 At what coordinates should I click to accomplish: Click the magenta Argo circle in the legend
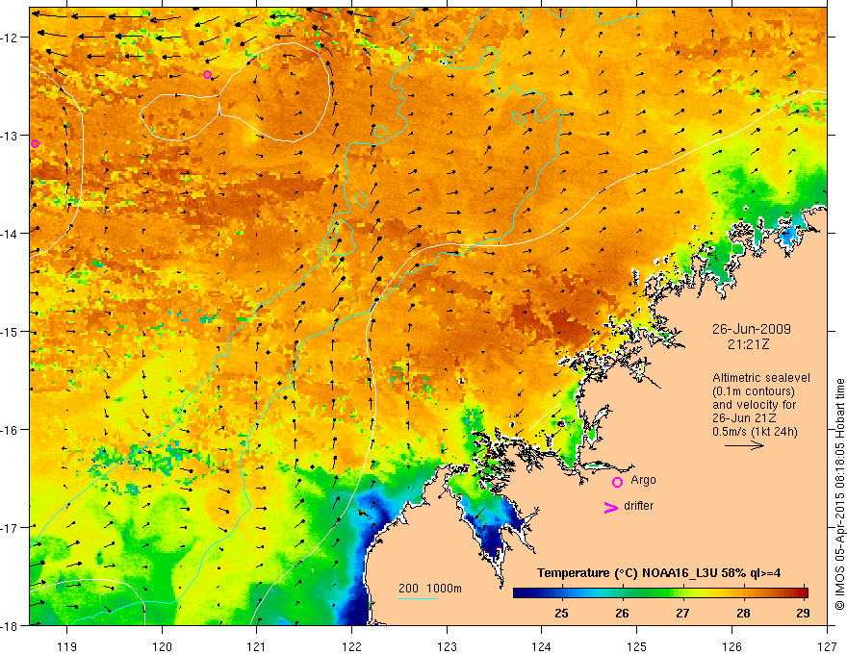617,482
